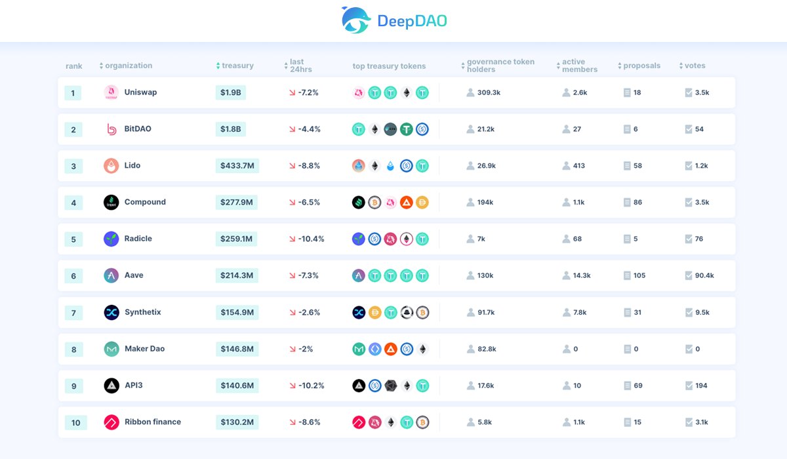This screenshot has width=787, height=459.
Task: Open the Compound organization link
Action: (145, 202)
